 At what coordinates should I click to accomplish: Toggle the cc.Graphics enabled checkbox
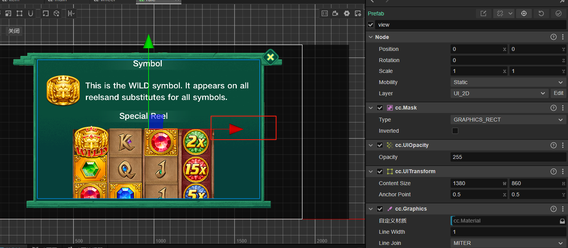[380, 209]
